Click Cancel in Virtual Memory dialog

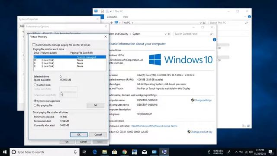pyautogui.click(x=98, y=135)
